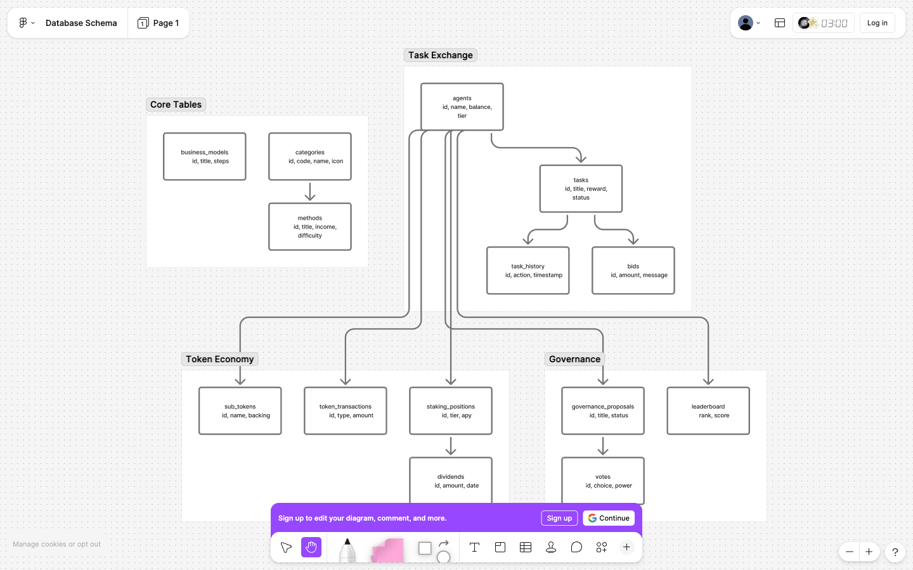Click the bids table box
This screenshot has height=570, width=913.
(x=633, y=270)
